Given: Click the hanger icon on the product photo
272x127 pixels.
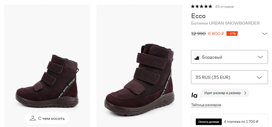Looking at the screenshot, I should click(33, 118).
